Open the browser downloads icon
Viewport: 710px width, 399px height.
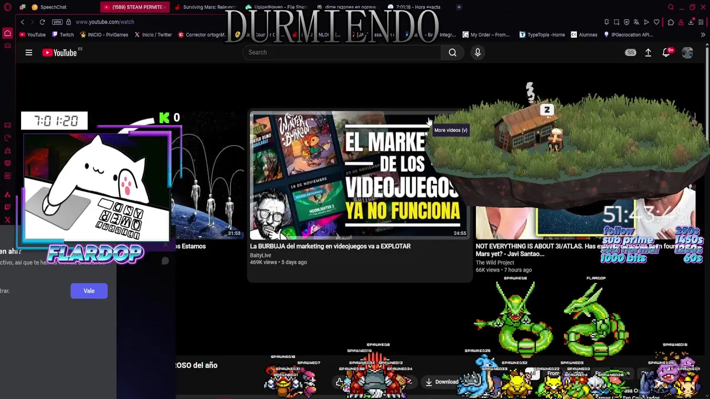691,22
